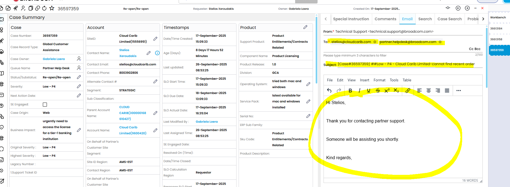Copy case using the duplicate pages icon
The width and height of the screenshot is (510, 187).
tap(31, 8)
